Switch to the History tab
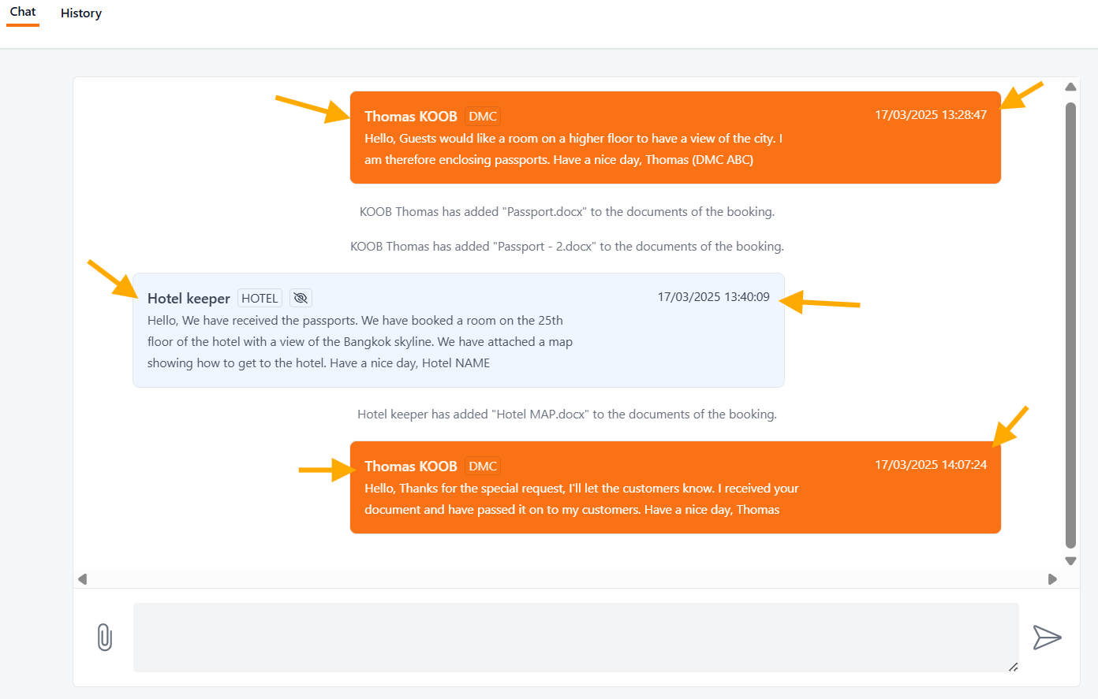Image resolution: width=1098 pixels, height=699 pixels. pos(81,13)
